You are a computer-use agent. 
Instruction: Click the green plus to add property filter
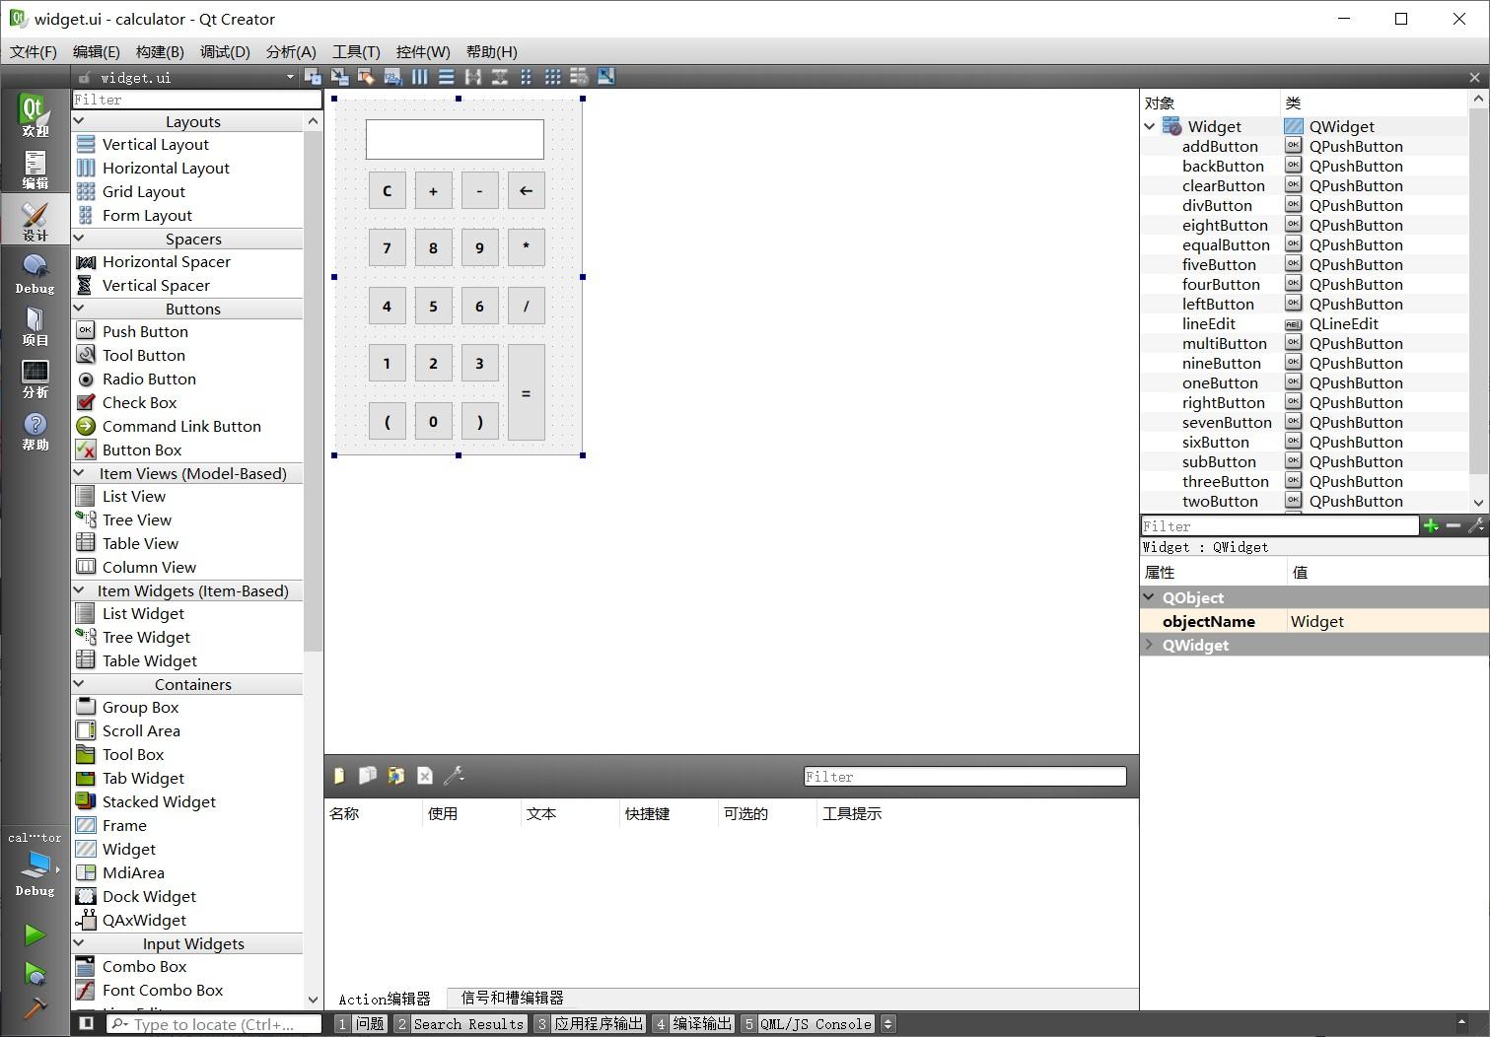(x=1432, y=525)
